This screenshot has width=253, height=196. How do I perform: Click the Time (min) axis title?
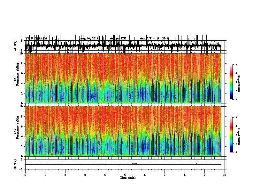128,178
